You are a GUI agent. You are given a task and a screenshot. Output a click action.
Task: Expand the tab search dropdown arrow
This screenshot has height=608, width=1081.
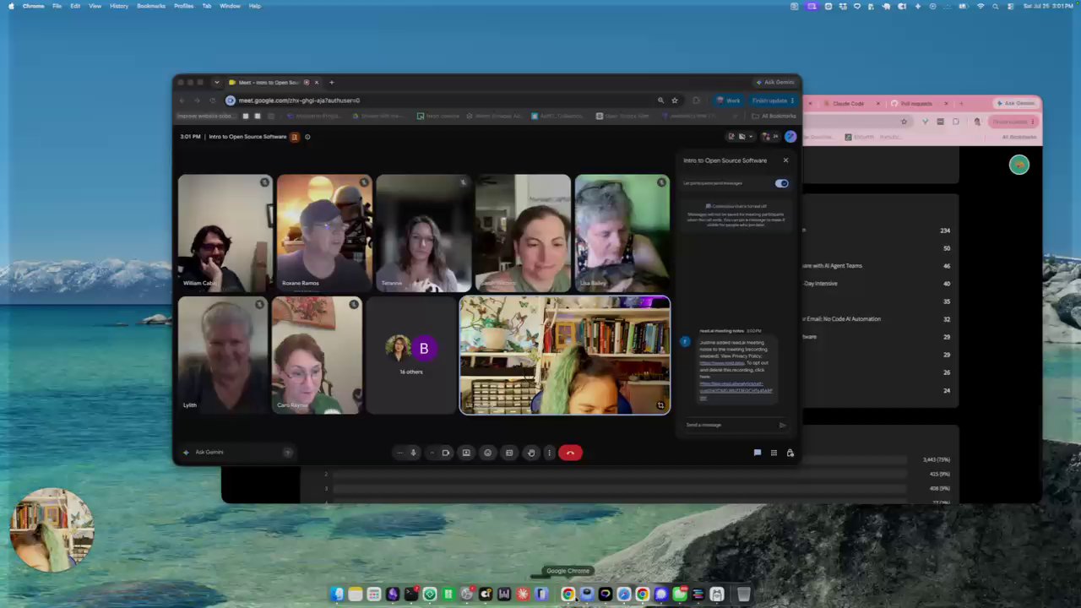[217, 82]
